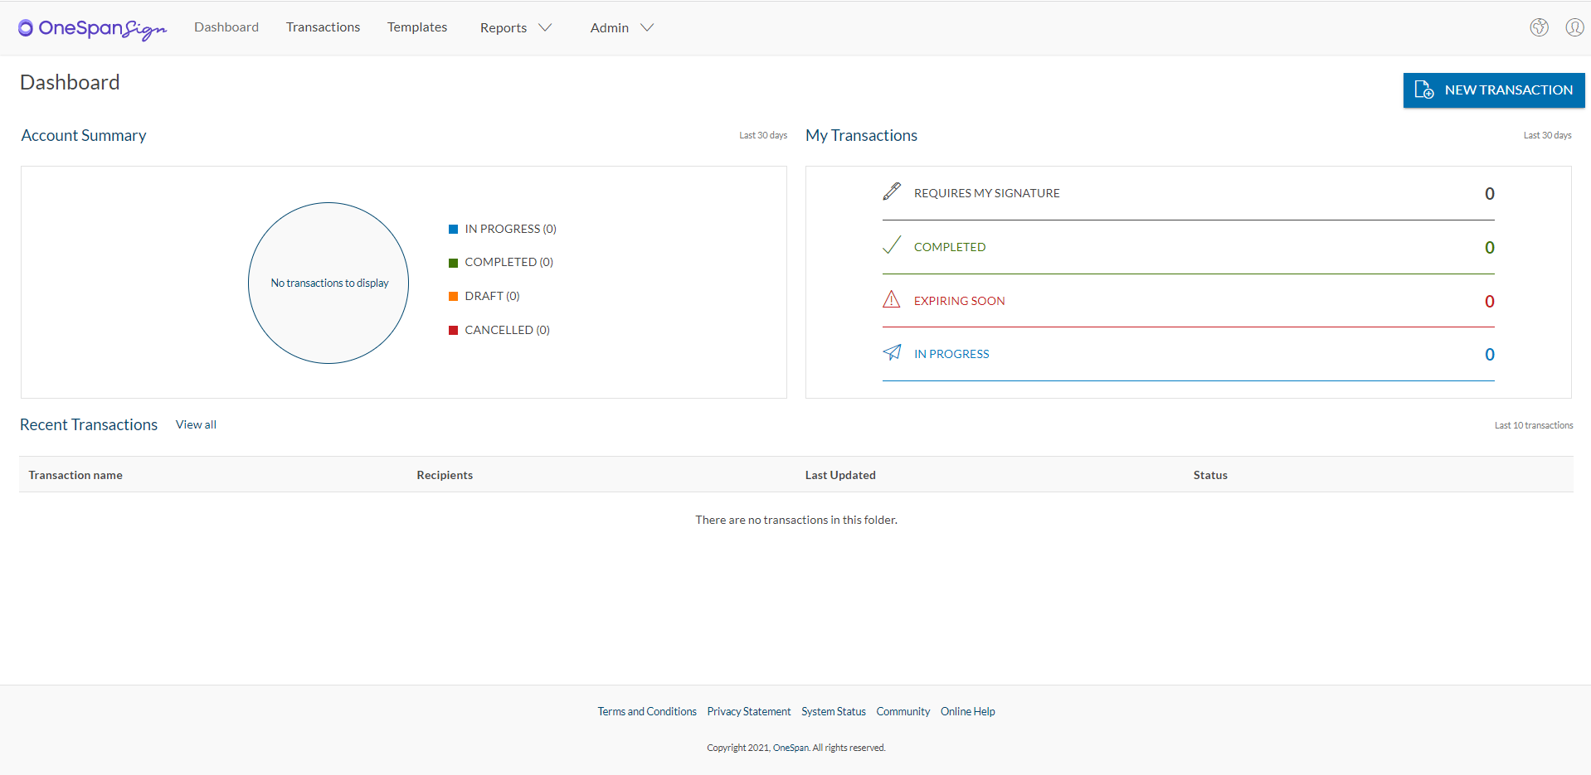Click the green Completed legend swatch
1591x775 pixels.
(x=454, y=263)
